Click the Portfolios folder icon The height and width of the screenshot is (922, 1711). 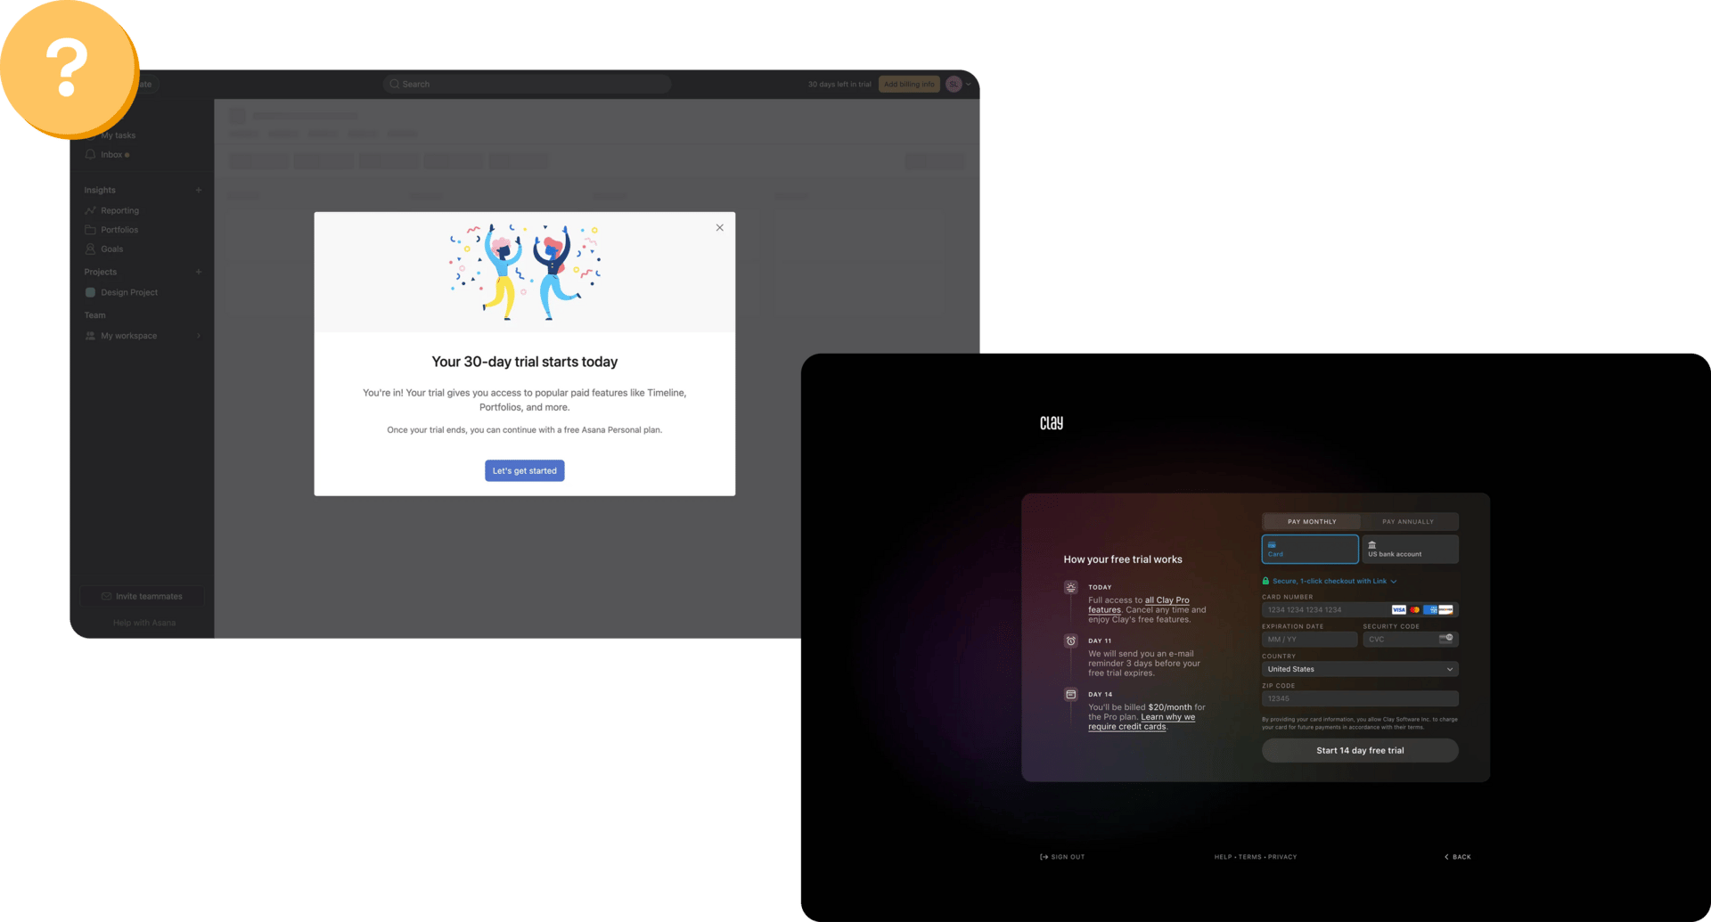click(90, 230)
